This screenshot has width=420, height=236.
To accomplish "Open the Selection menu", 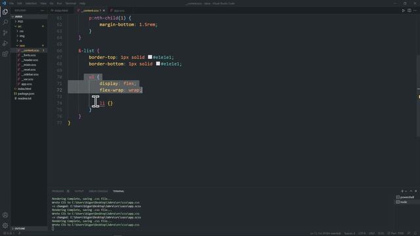I will click(31, 3).
